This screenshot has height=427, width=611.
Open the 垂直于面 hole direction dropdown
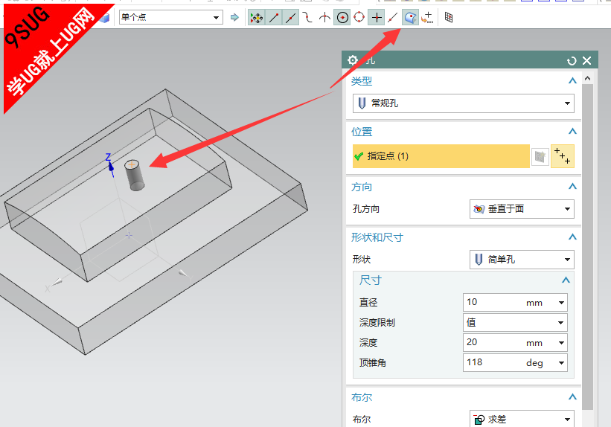point(522,209)
